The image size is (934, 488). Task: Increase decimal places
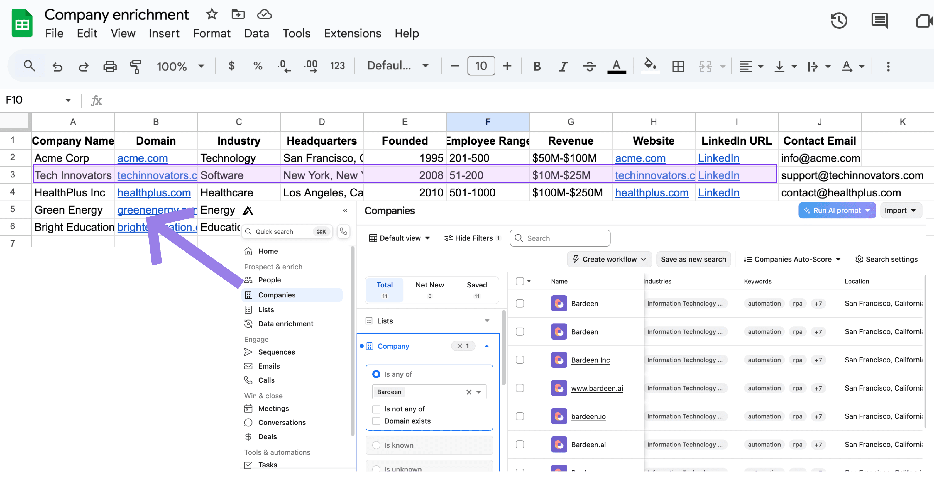point(310,66)
